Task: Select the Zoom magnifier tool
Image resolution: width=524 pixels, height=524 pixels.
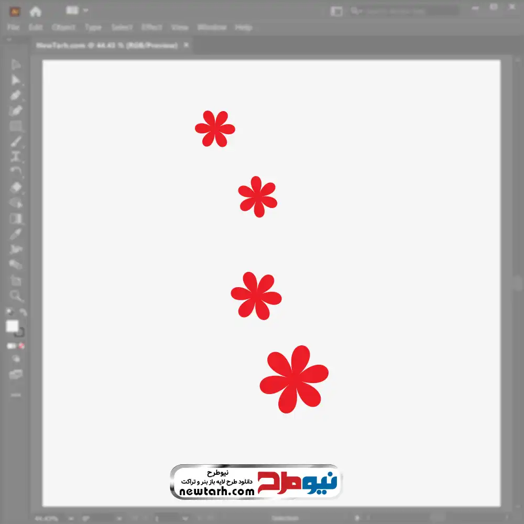Action: click(x=16, y=296)
